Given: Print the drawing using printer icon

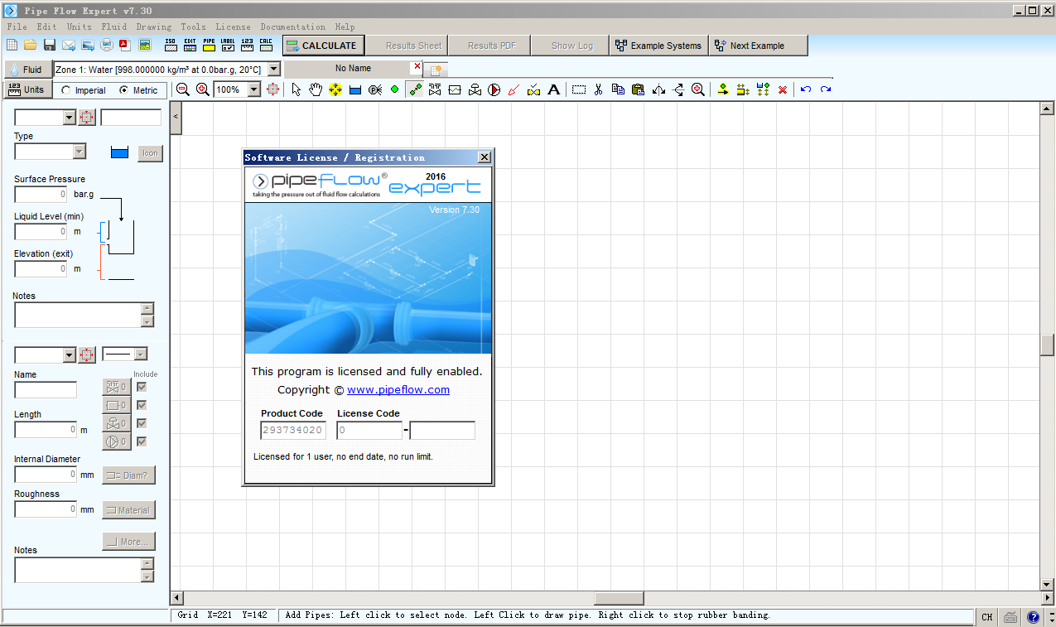Looking at the screenshot, I should click(x=107, y=45).
